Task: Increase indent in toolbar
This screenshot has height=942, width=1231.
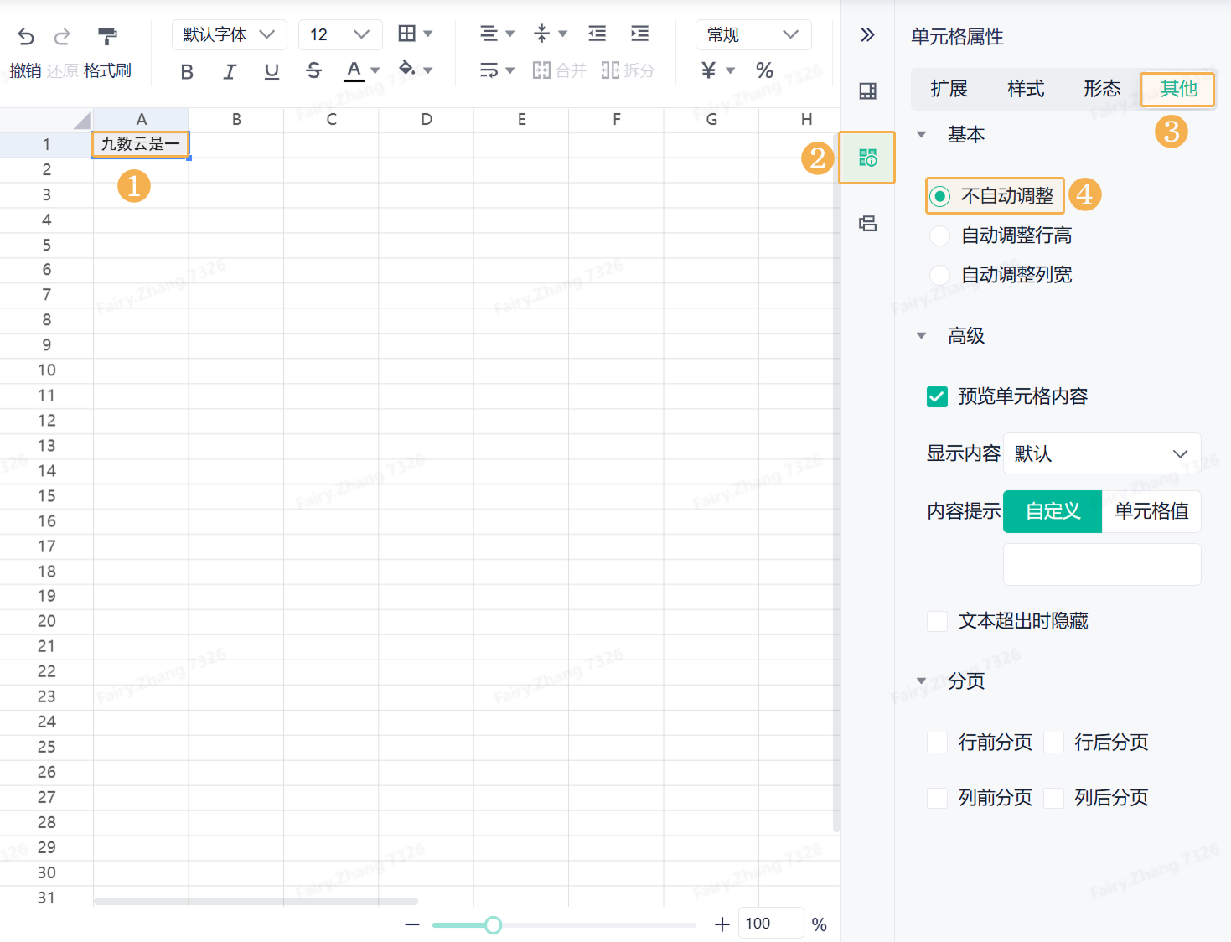Action: 640,34
